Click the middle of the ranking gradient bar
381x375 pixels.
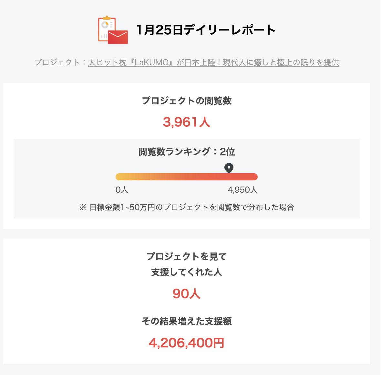[187, 177]
